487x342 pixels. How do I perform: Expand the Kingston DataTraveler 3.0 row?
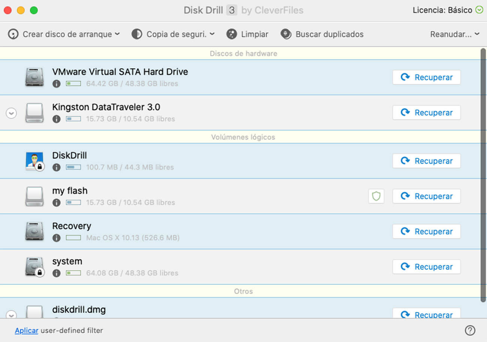click(11, 113)
